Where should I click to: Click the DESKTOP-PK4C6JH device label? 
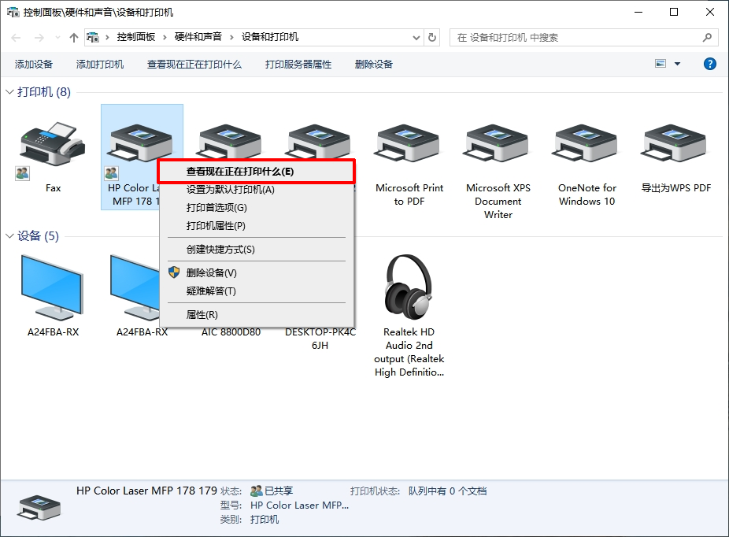(x=320, y=339)
